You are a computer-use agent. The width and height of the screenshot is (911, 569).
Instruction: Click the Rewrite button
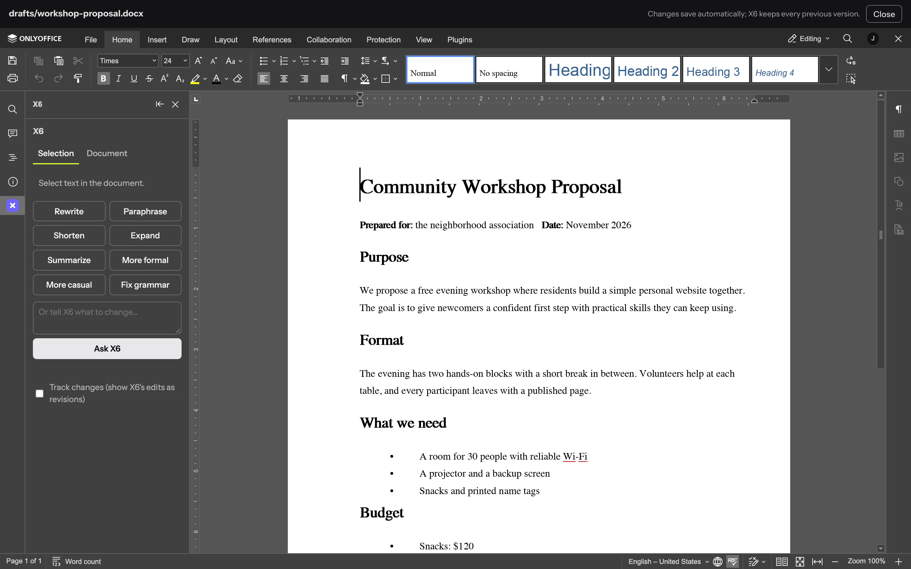[69, 211]
